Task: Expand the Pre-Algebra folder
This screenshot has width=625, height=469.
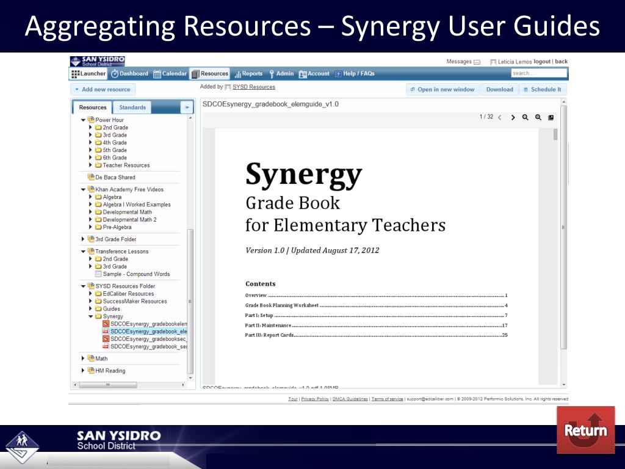Action: (x=90, y=227)
